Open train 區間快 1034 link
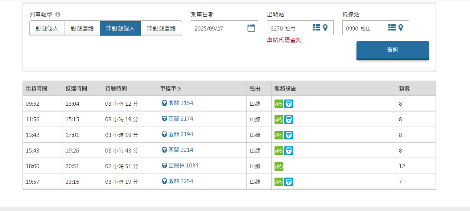This screenshot has width=470, height=211. (x=184, y=166)
